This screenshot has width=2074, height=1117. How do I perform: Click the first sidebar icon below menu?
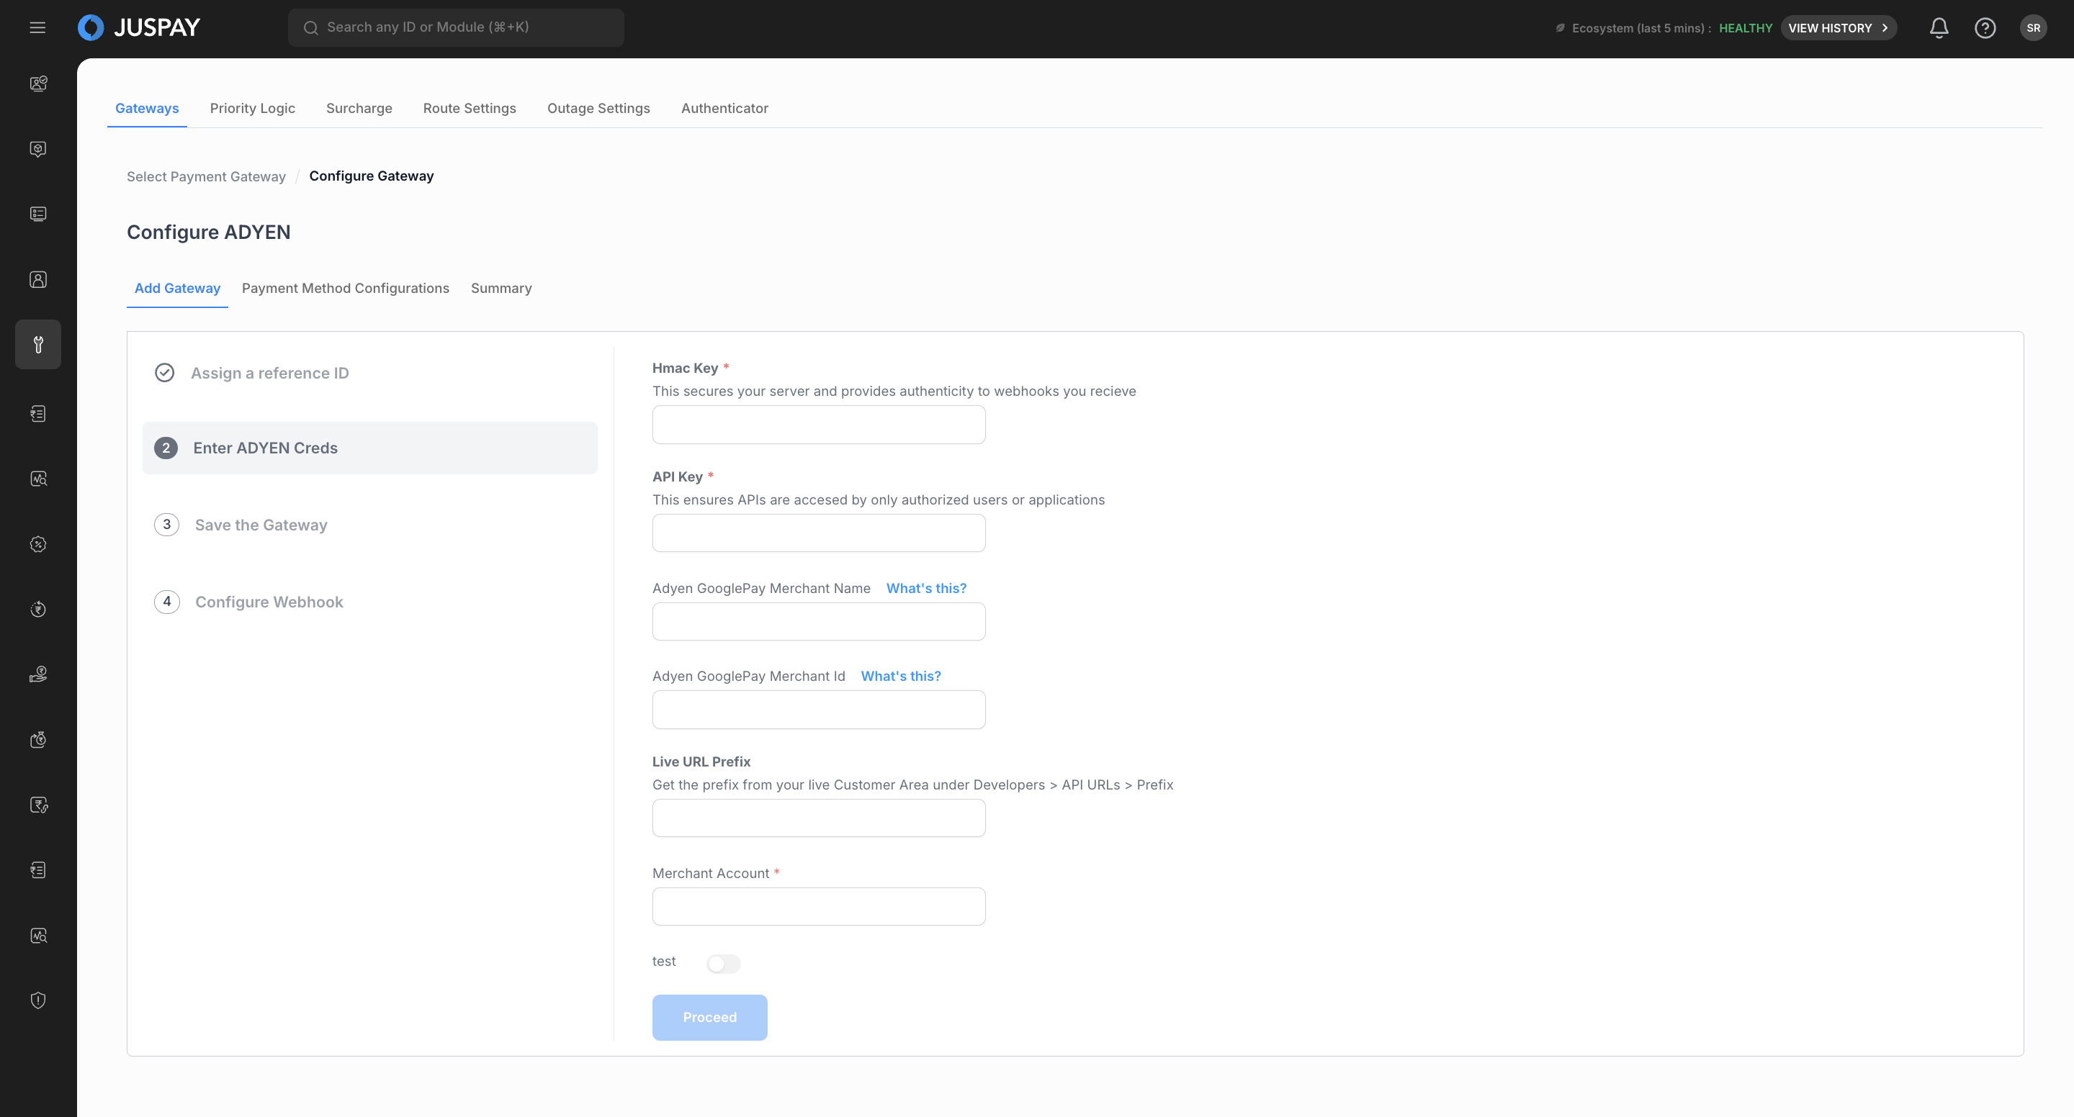(x=38, y=83)
